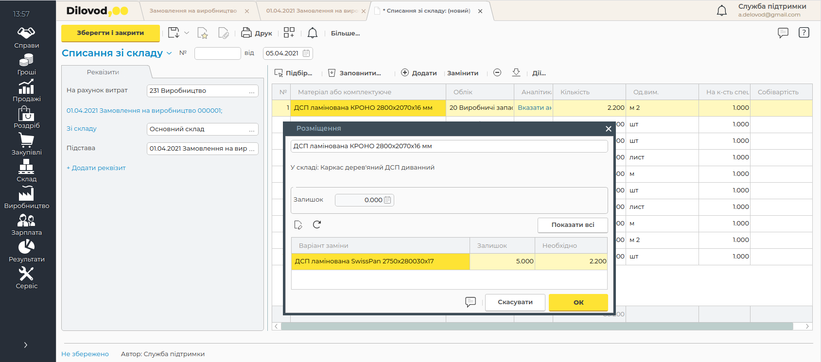This screenshot has height=362, width=821.
Task: Open the Більше... menu
Action: 345,34
